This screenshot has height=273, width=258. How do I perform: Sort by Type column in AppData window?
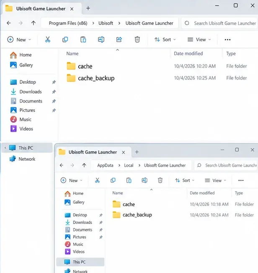[239, 193]
